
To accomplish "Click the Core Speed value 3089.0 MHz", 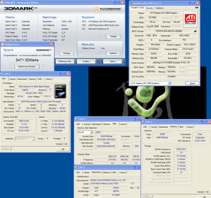I will tap(24, 121).
